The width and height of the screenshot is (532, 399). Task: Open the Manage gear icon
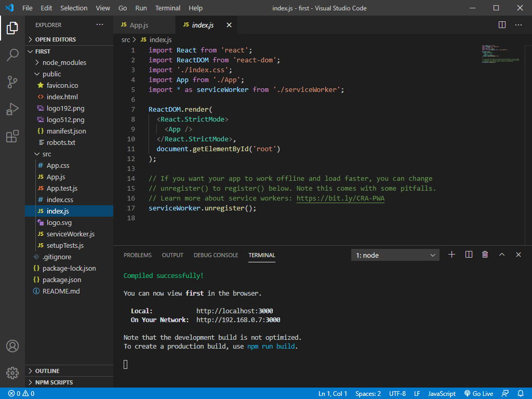[12, 373]
